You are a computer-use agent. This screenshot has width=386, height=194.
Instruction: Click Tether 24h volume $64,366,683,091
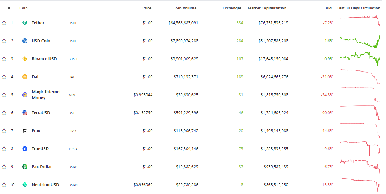(183, 23)
